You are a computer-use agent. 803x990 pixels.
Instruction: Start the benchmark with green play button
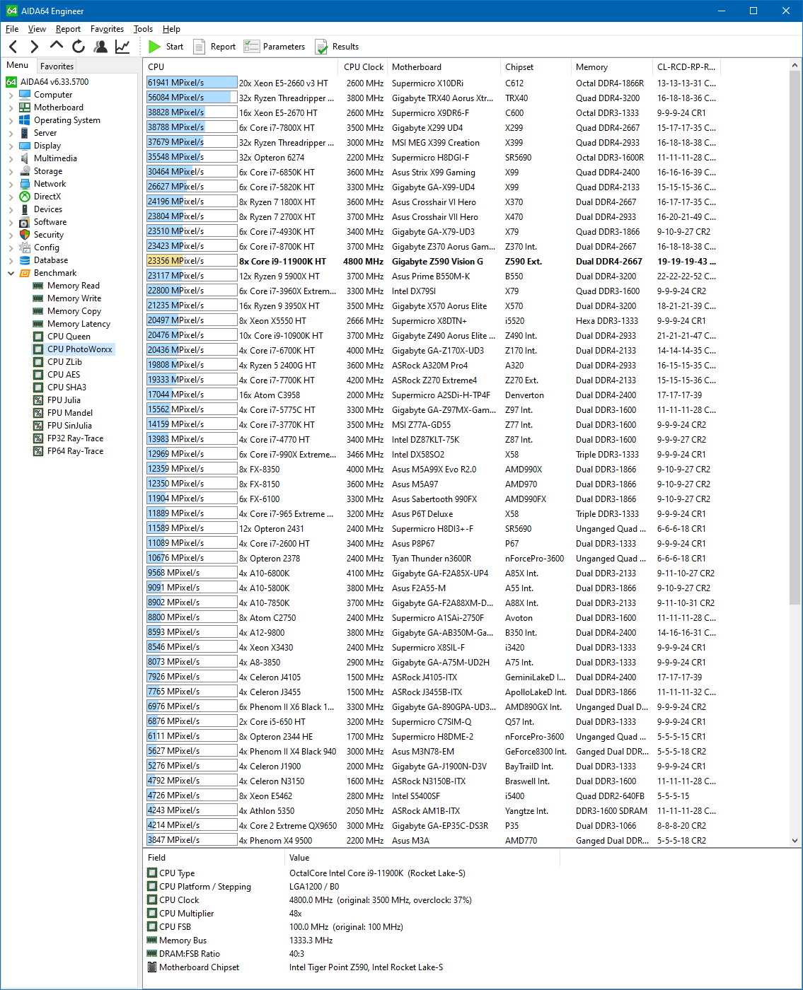(x=166, y=47)
